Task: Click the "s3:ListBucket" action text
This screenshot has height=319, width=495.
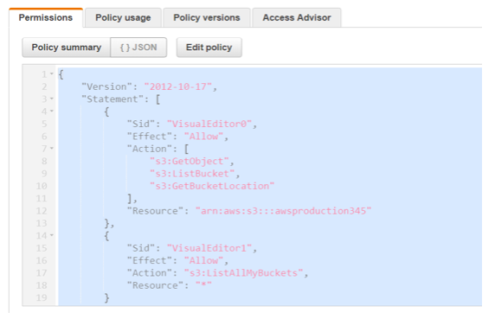Action: 192,174
